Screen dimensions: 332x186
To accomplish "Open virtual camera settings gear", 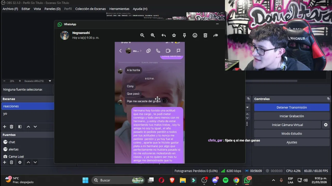I will [326, 125].
